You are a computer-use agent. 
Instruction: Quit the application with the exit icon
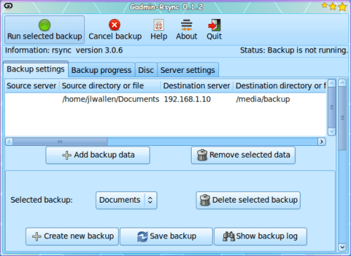click(x=214, y=25)
